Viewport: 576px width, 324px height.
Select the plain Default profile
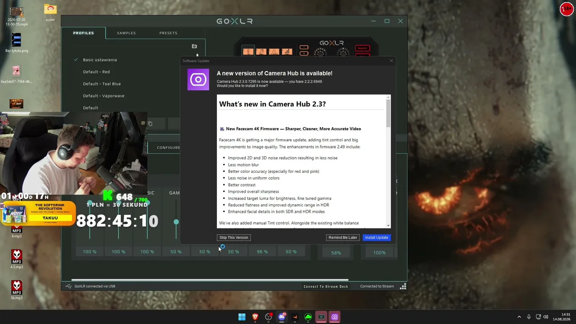pyautogui.click(x=90, y=108)
